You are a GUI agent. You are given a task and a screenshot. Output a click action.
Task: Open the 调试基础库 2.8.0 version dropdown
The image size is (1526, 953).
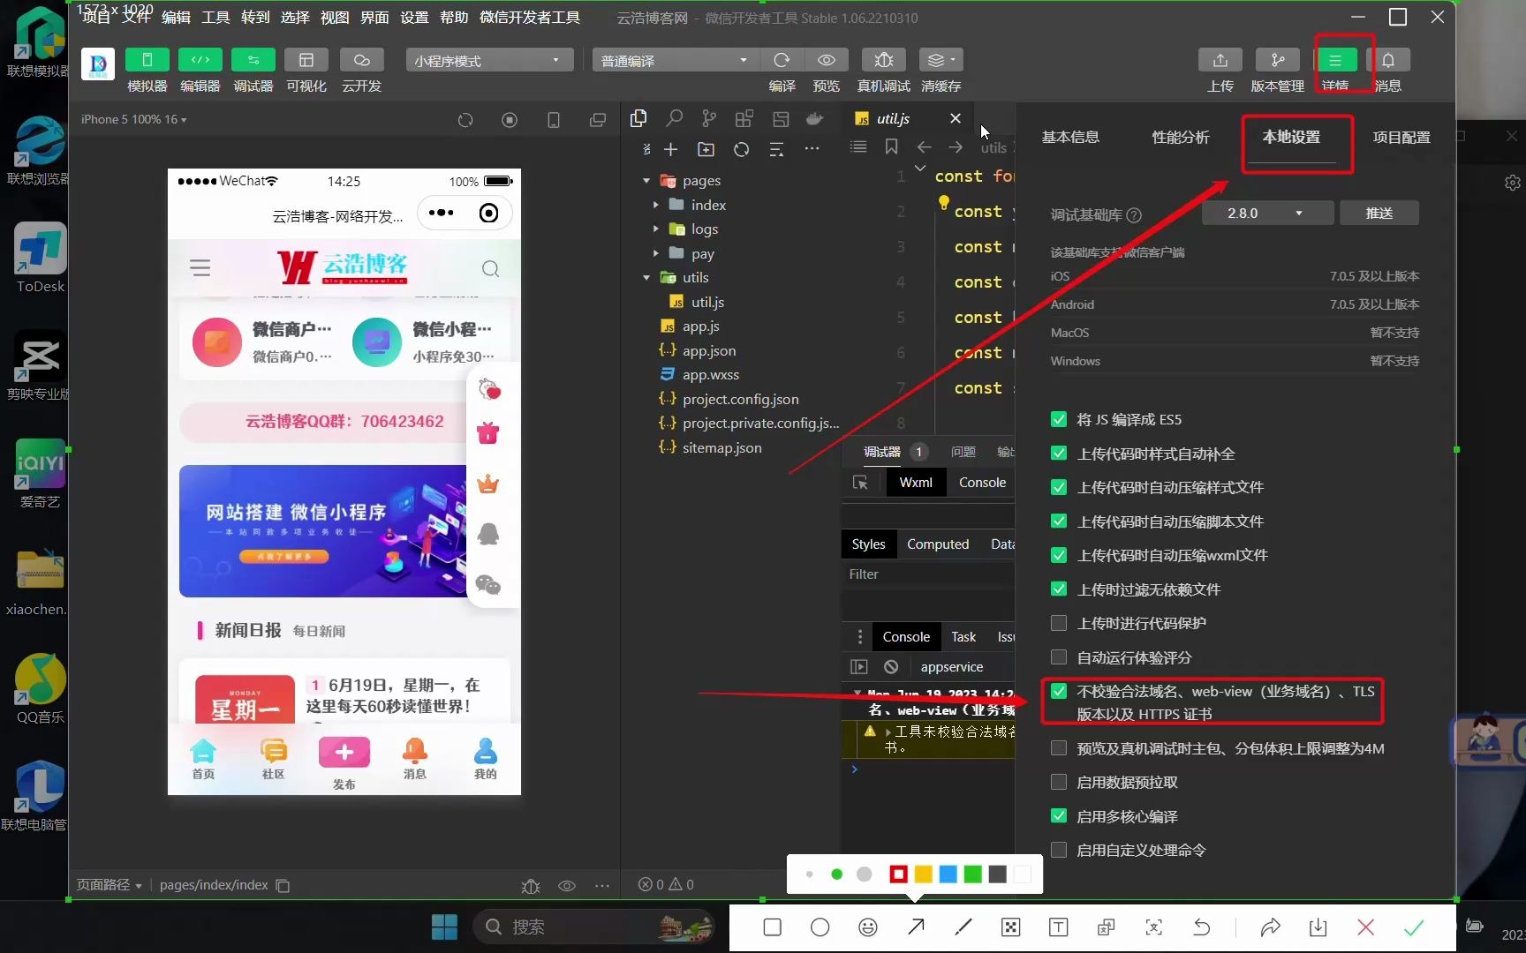click(x=1266, y=213)
